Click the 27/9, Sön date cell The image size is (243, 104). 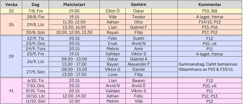35,72
